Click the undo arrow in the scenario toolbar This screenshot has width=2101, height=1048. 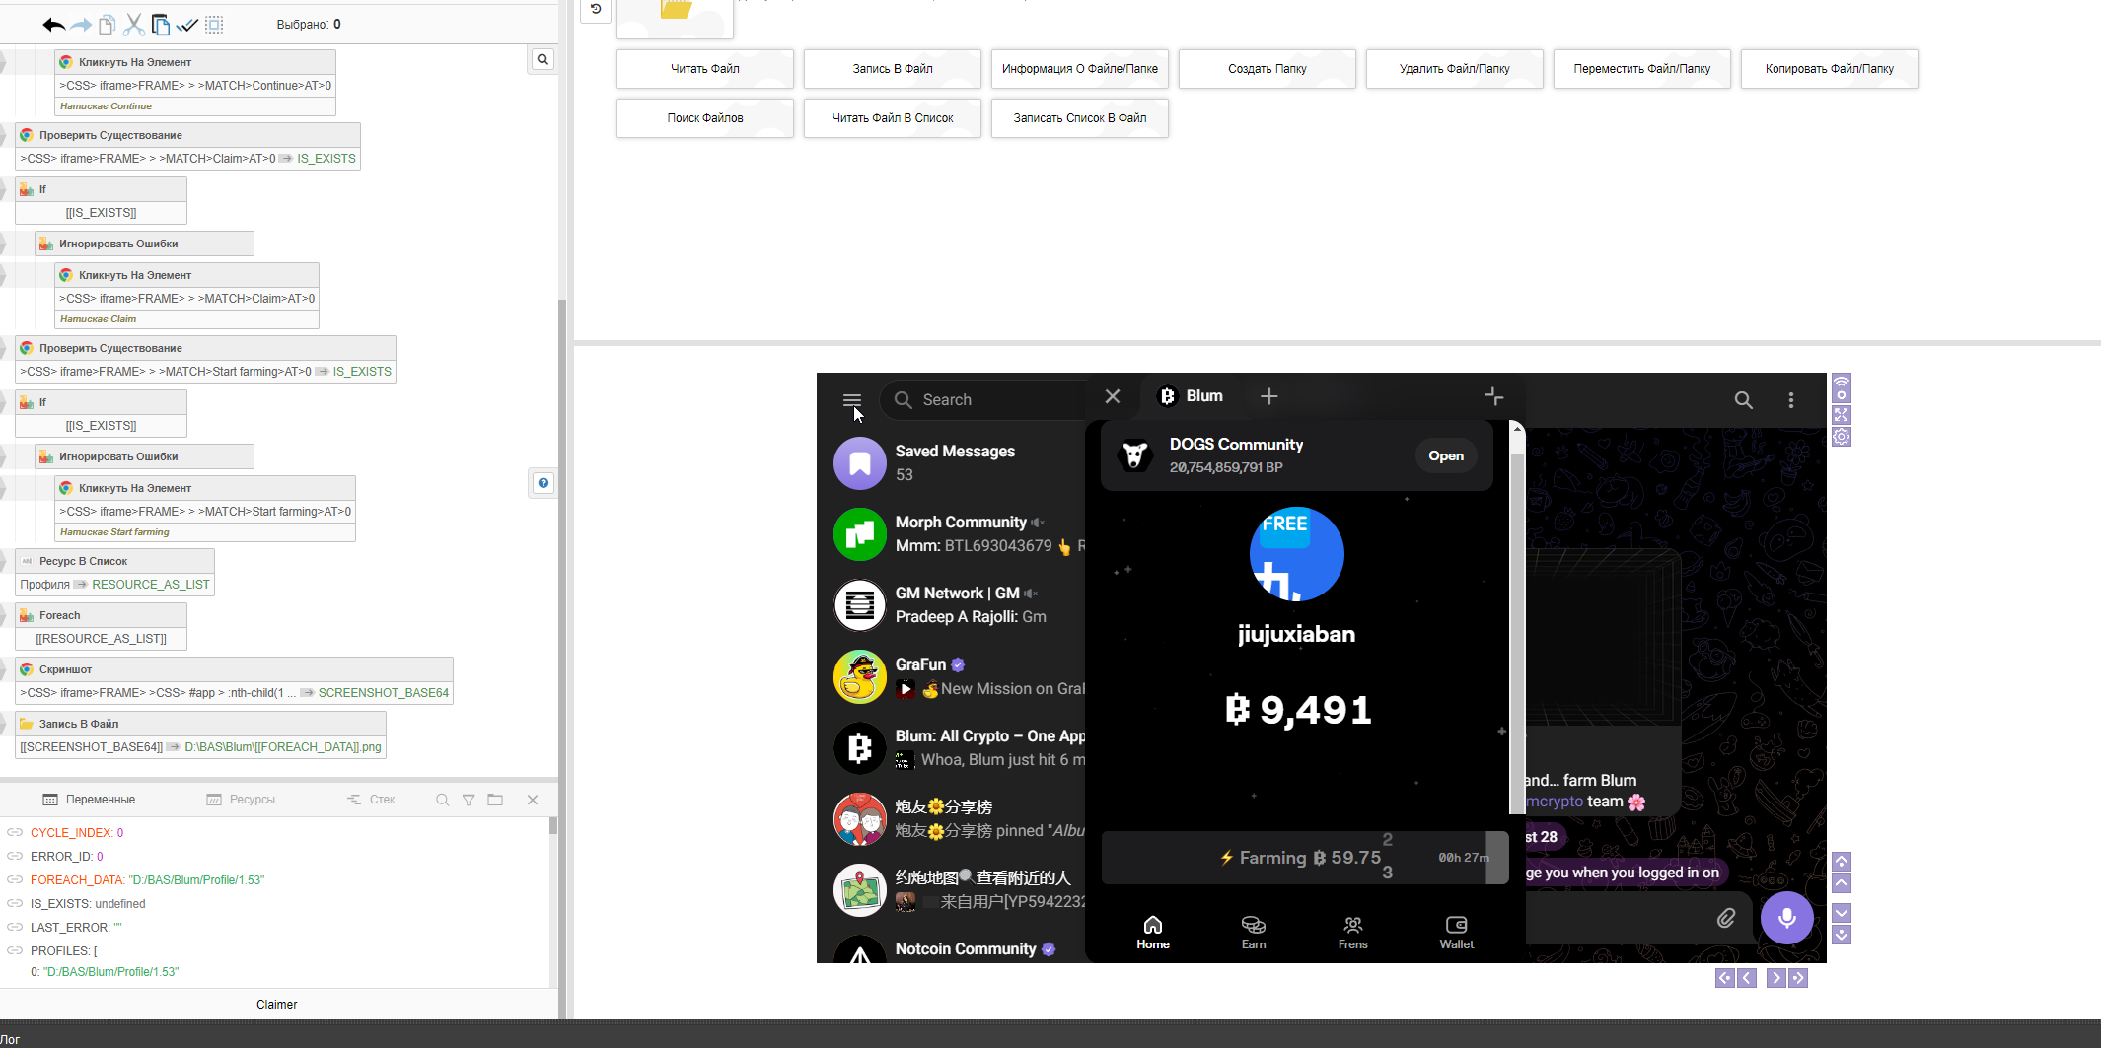click(53, 25)
